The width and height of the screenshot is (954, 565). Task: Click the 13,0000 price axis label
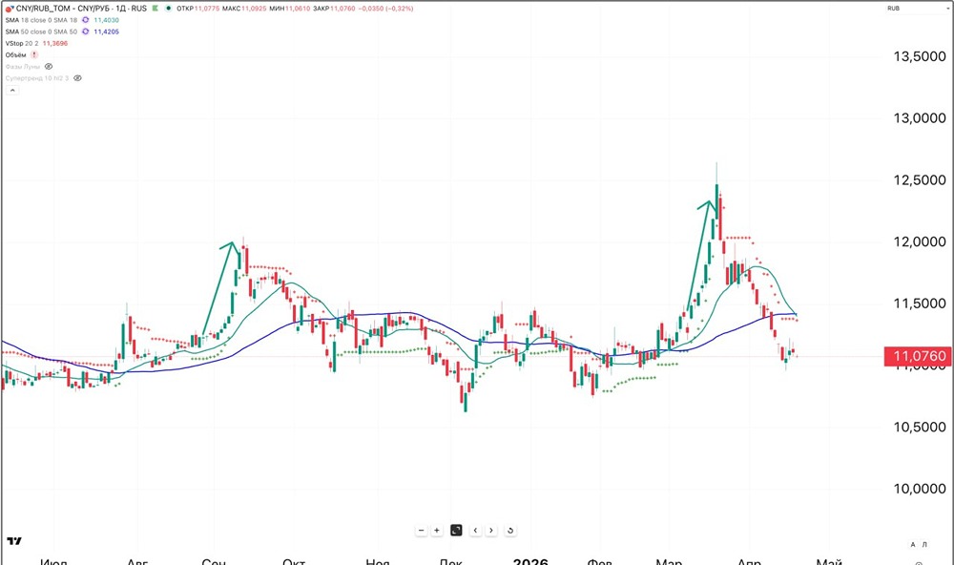coord(920,118)
